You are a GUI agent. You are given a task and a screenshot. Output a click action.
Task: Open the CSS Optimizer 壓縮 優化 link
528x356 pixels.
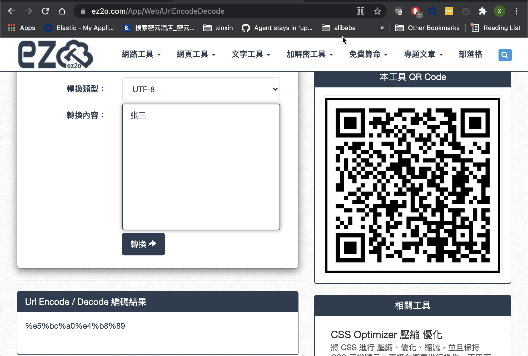386,335
